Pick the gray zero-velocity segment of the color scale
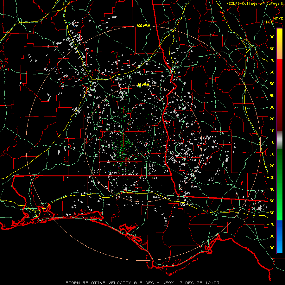The height and width of the screenshot is (285, 285). (x=280, y=140)
